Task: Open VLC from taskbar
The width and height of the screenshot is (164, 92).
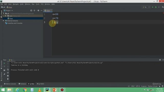Action: click(x=40, y=90)
